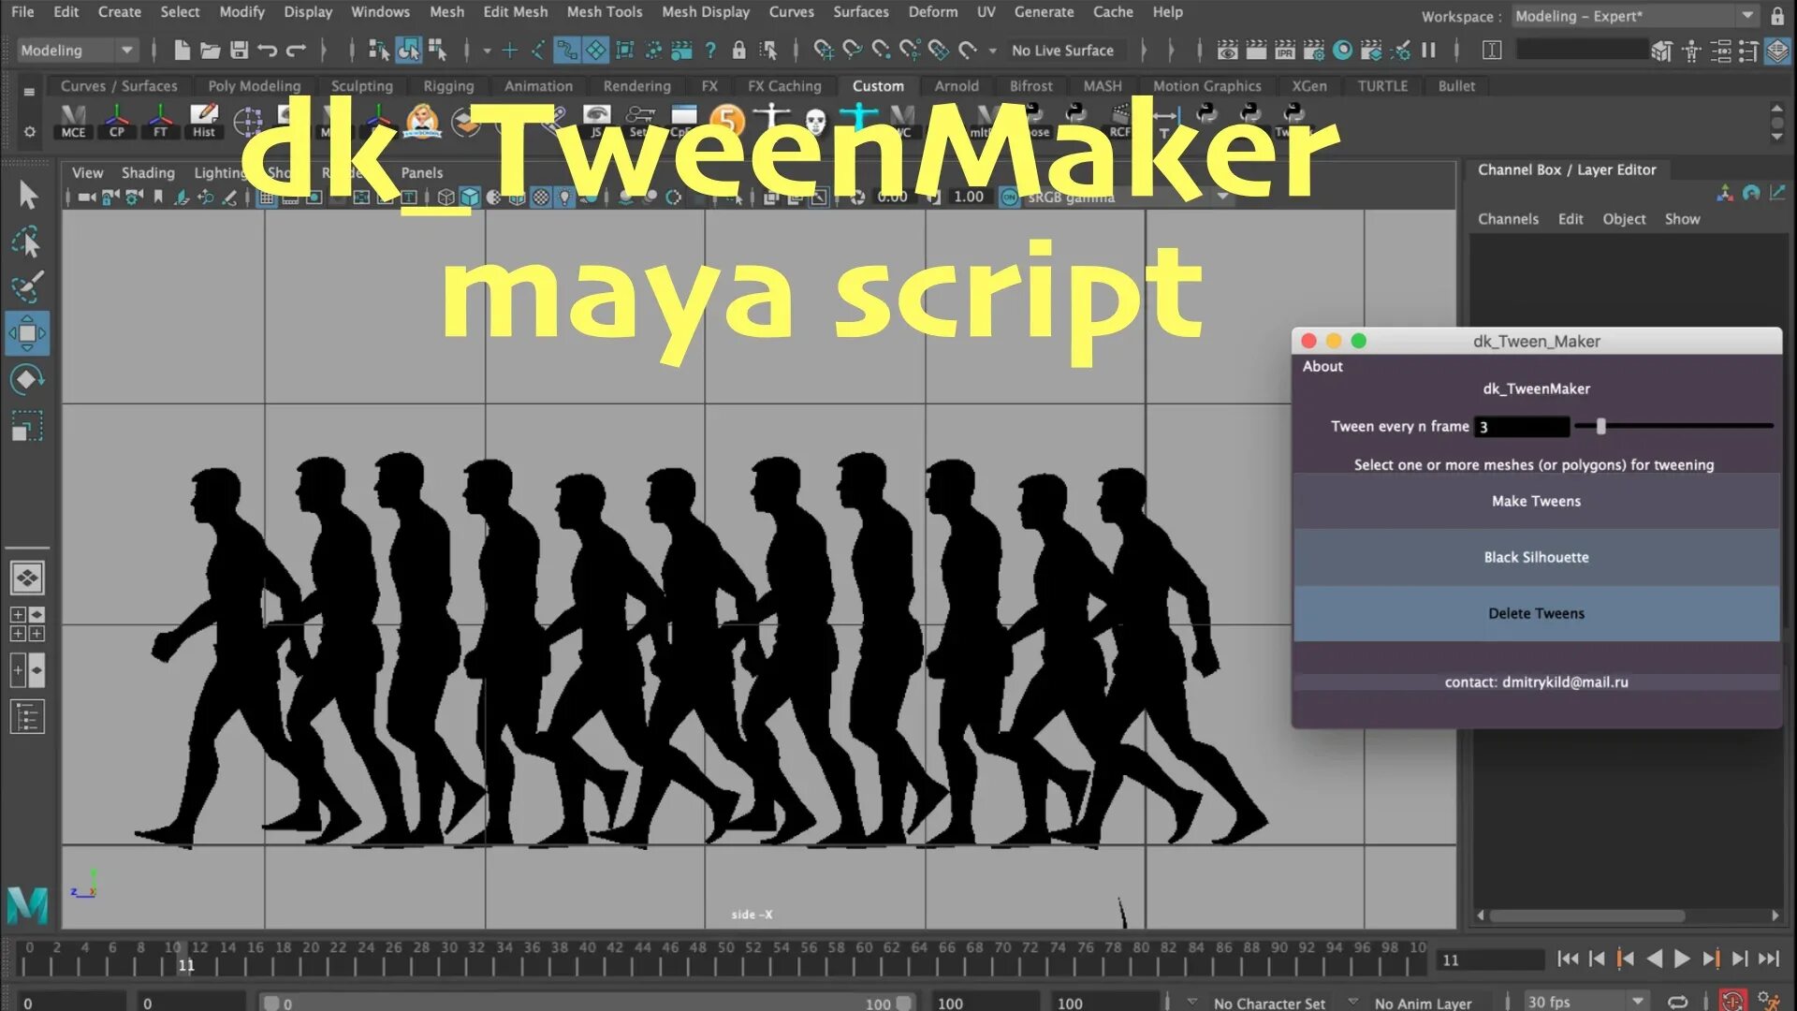This screenshot has width=1797, height=1011.
Task: Open the panel Shading menu
Action: [x=148, y=172]
